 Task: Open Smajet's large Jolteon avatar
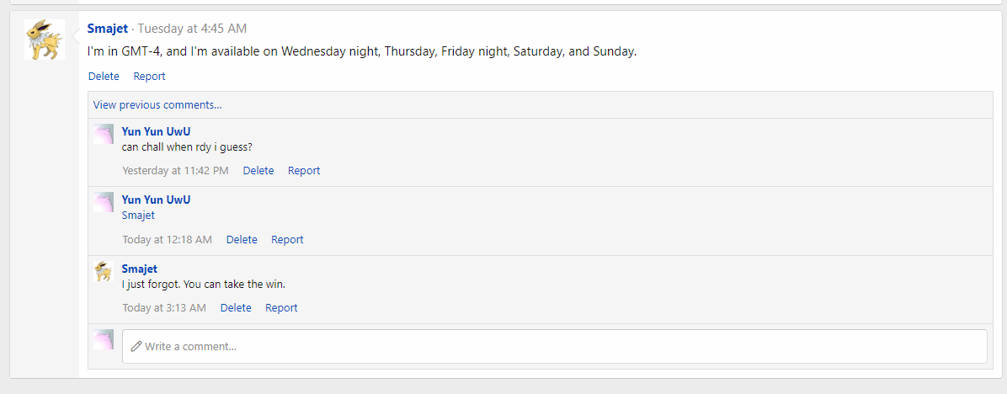coord(45,40)
